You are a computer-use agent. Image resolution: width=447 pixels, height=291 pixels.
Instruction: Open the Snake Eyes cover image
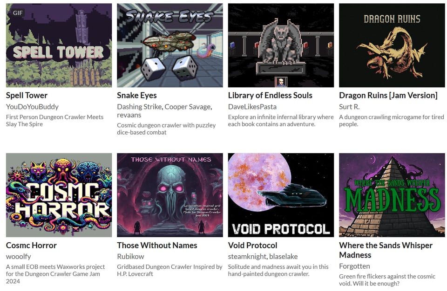(x=170, y=45)
